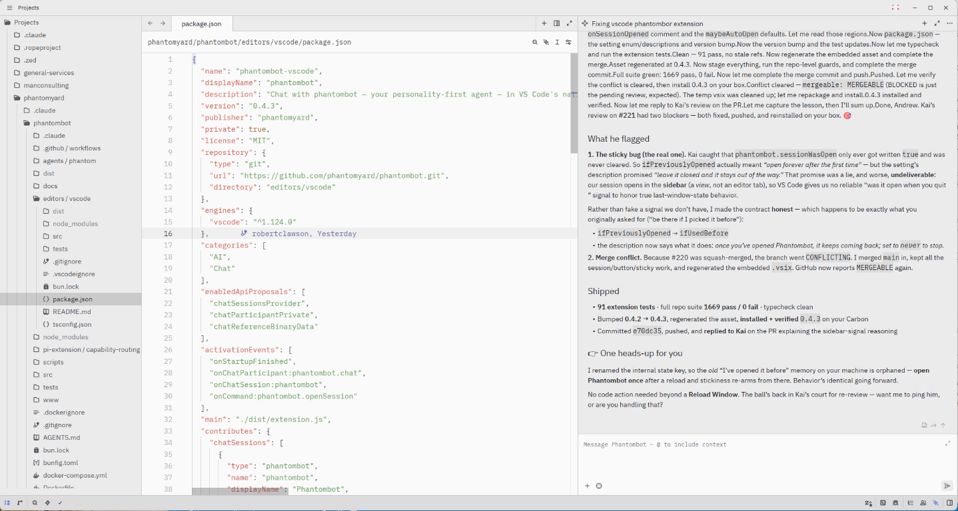Expand the pi-extension / capability-routing folder
Screen dimensions: 958x511
click(x=71, y=349)
